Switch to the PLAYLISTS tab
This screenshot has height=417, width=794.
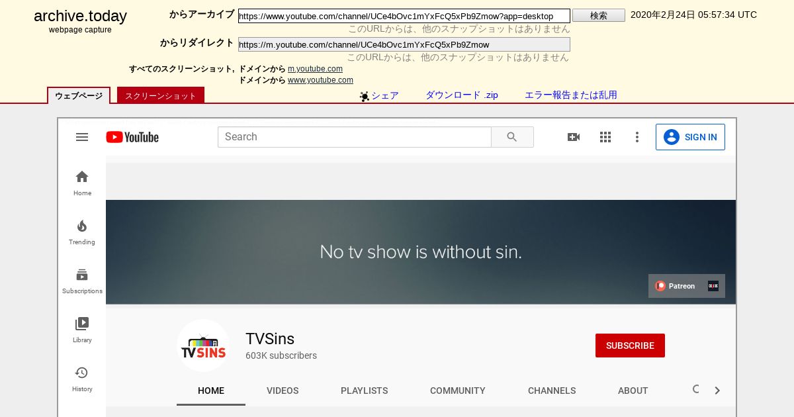365,391
